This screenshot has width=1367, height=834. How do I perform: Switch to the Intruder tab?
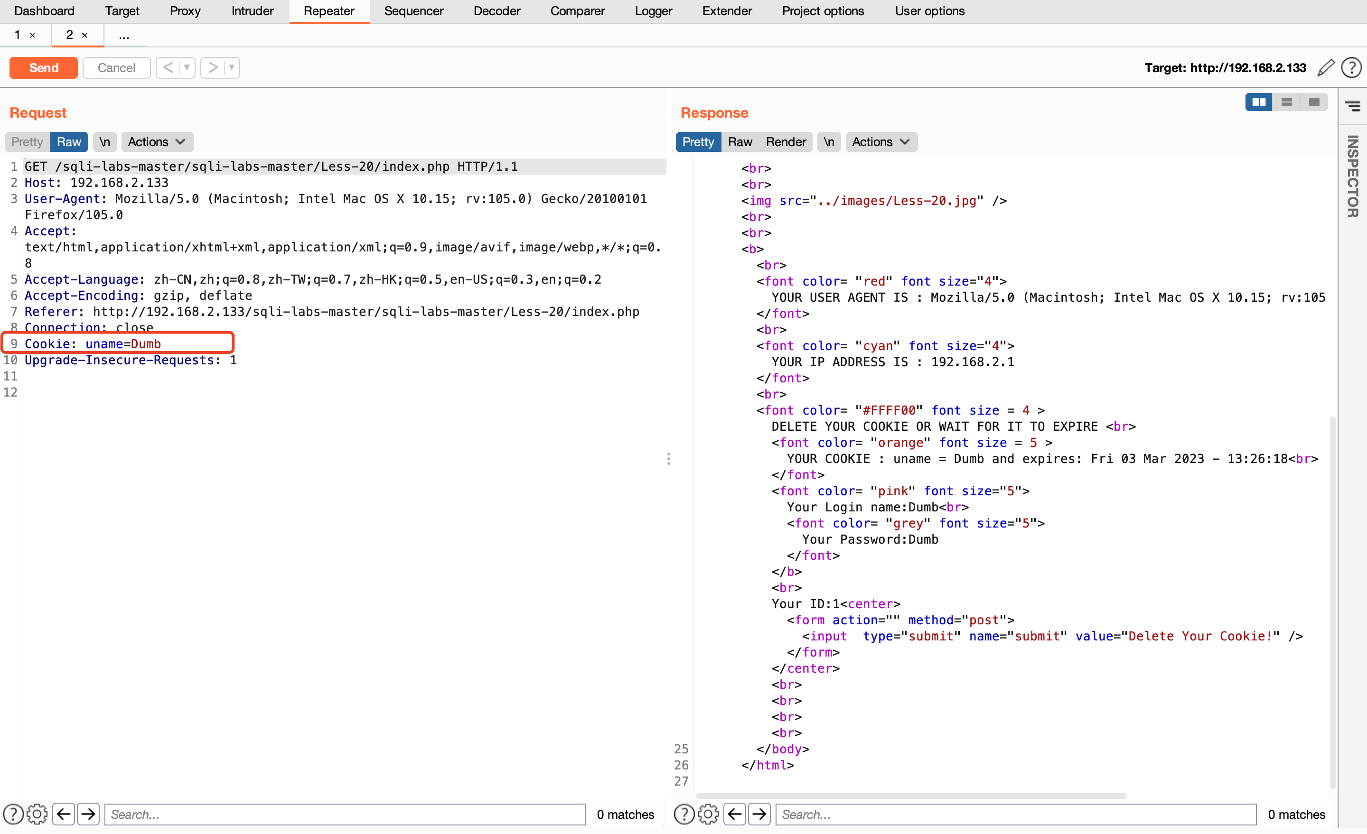[253, 11]
